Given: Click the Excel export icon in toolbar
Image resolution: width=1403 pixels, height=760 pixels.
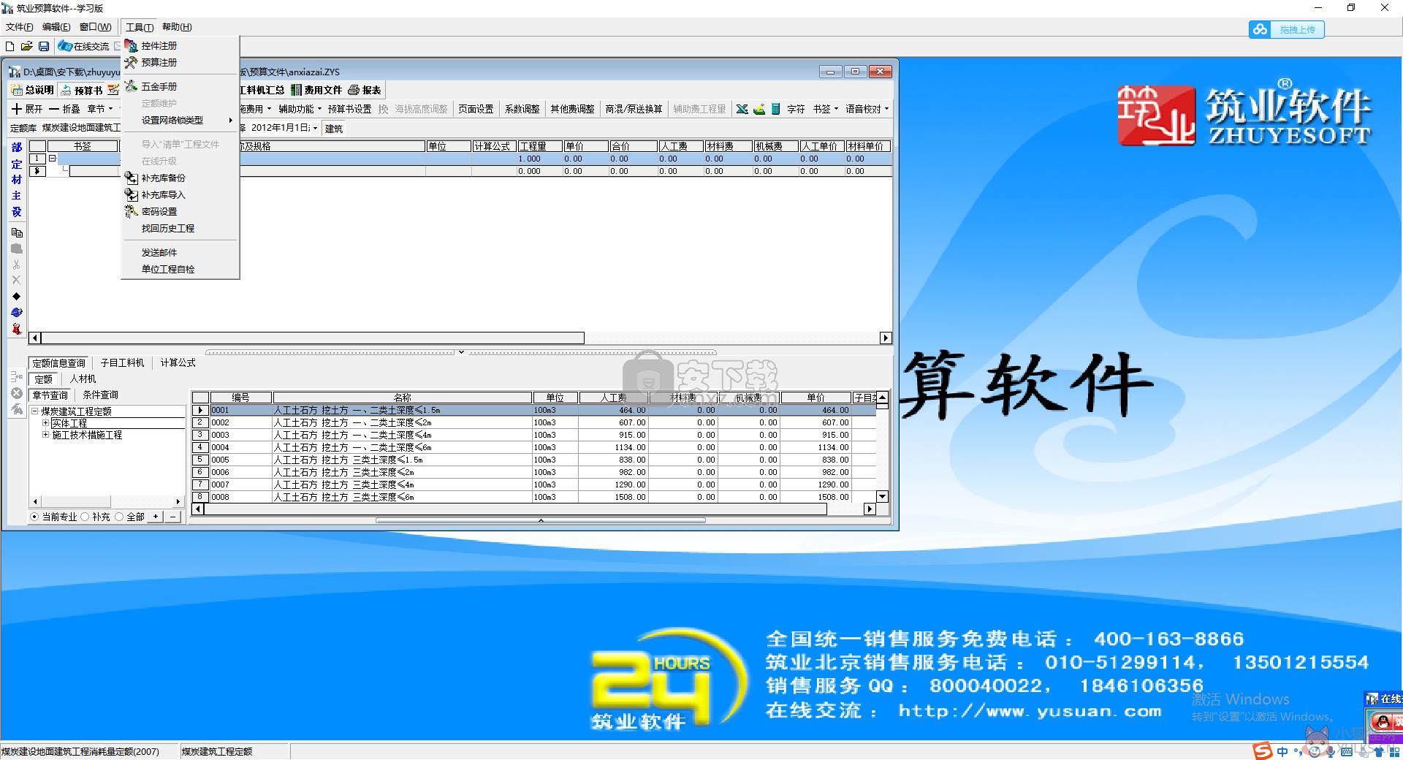Looking at the screenshot, I should [x=742, y=109].
